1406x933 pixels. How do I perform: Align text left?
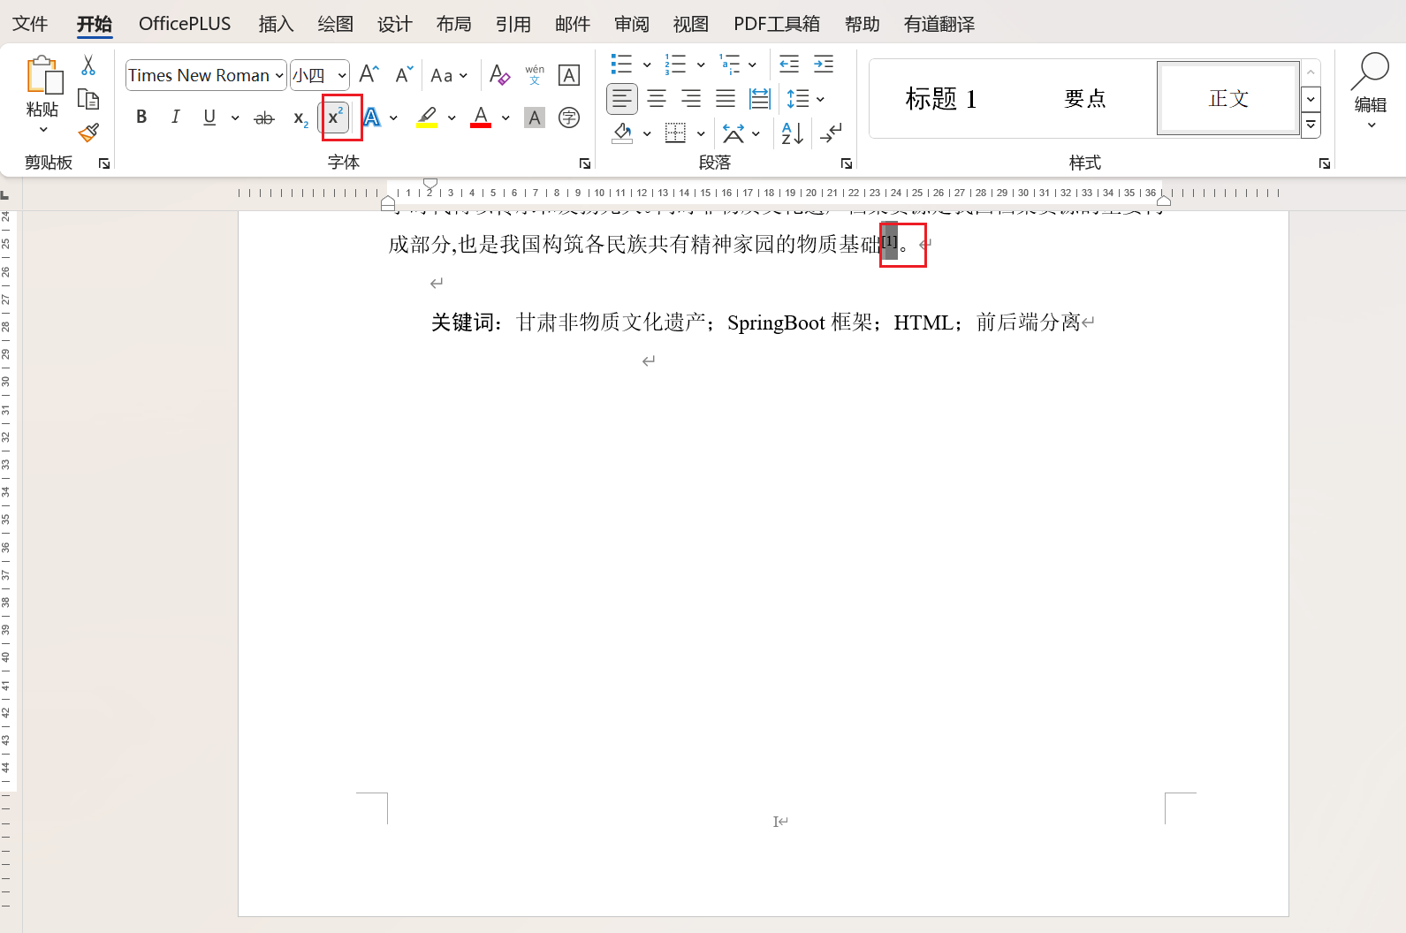tap(622, 98)
